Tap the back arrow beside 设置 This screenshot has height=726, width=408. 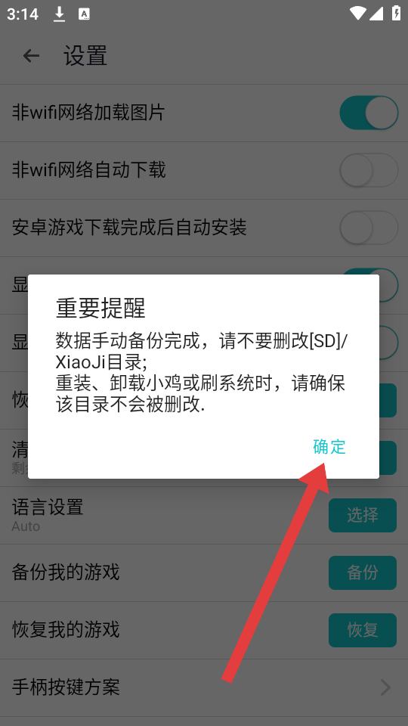[x=31, y=56]
